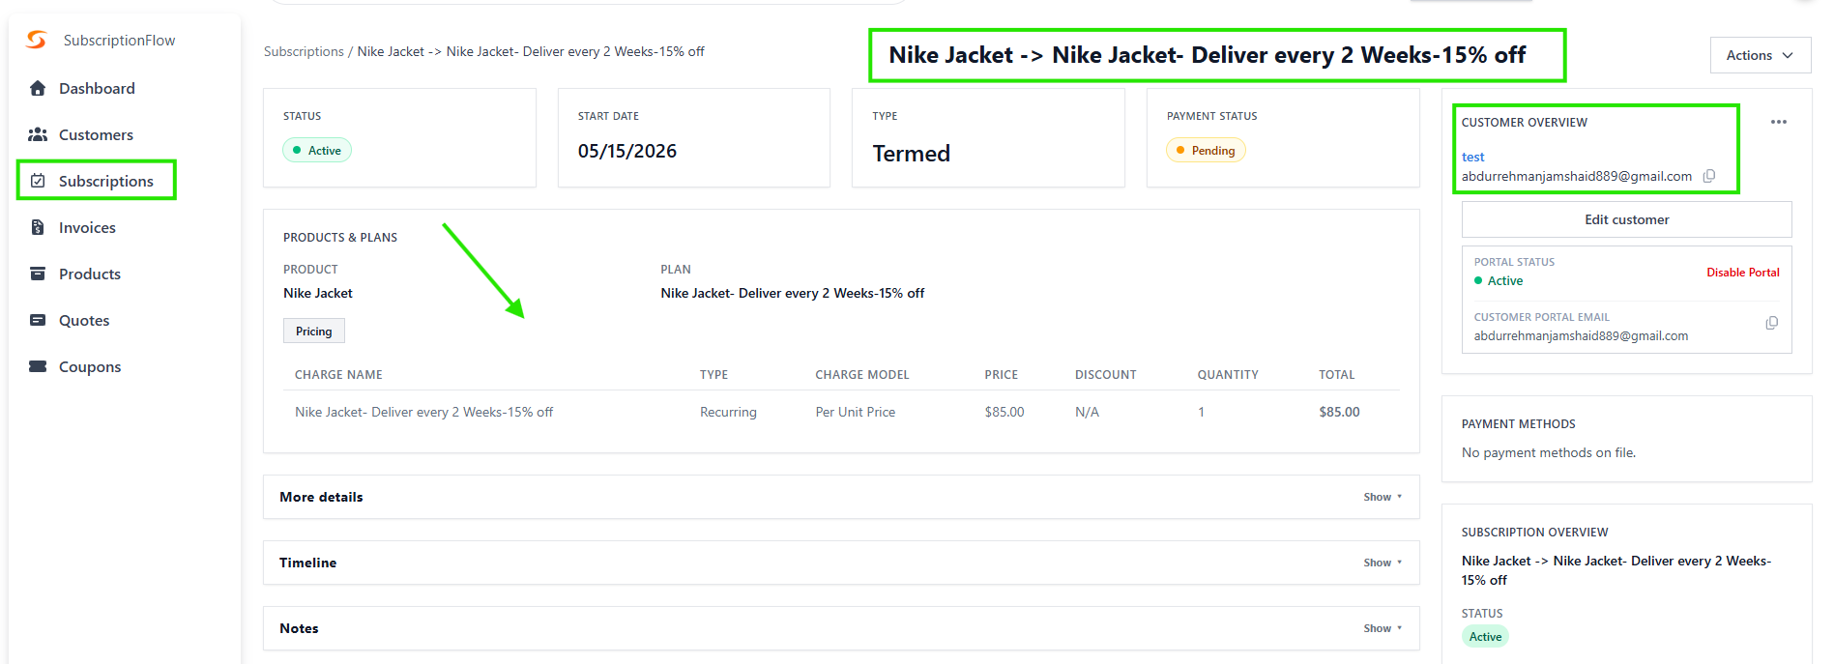Navigate to Products section
This screenshot has height=664, width=1834.
[90, 274]
